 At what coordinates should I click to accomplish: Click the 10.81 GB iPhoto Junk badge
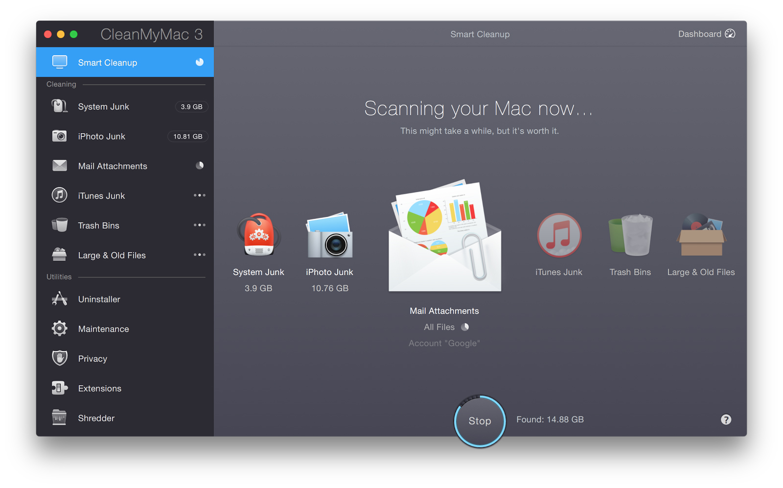(x=187, y=137)
